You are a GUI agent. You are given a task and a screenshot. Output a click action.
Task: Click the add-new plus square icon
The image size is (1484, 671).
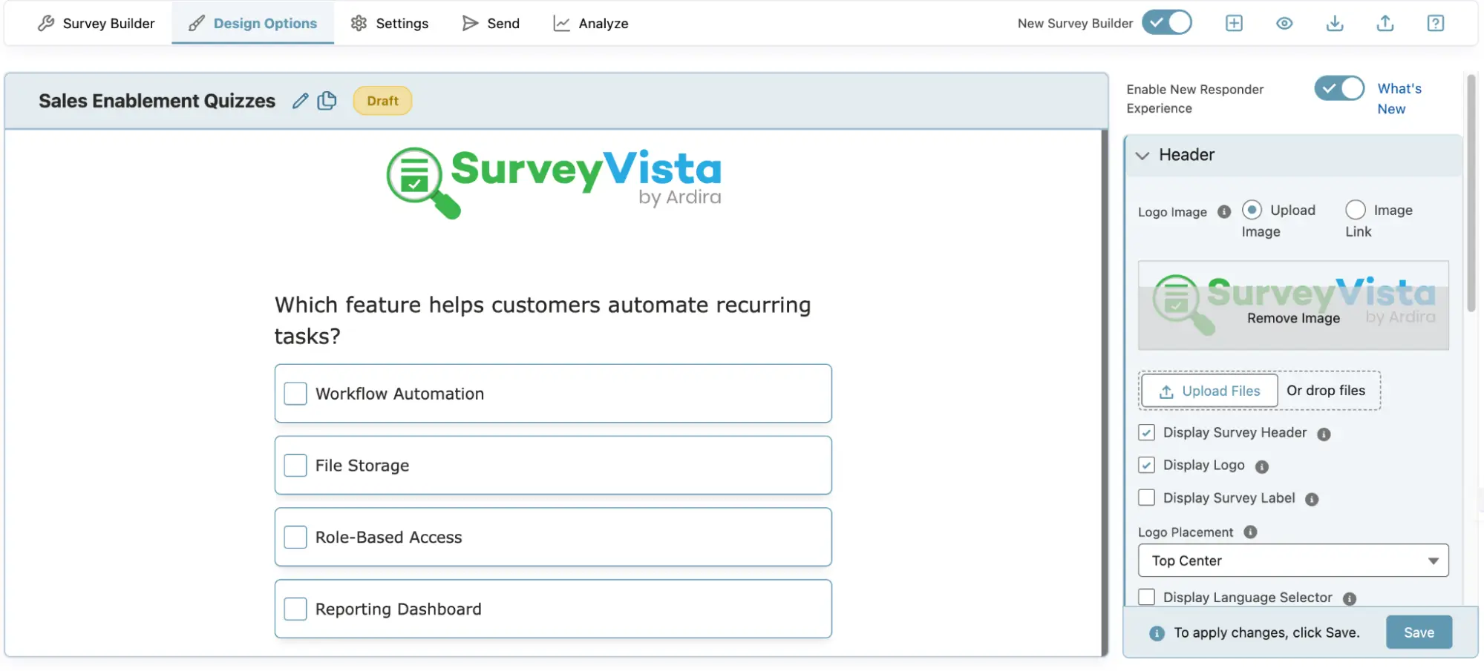1234,23
